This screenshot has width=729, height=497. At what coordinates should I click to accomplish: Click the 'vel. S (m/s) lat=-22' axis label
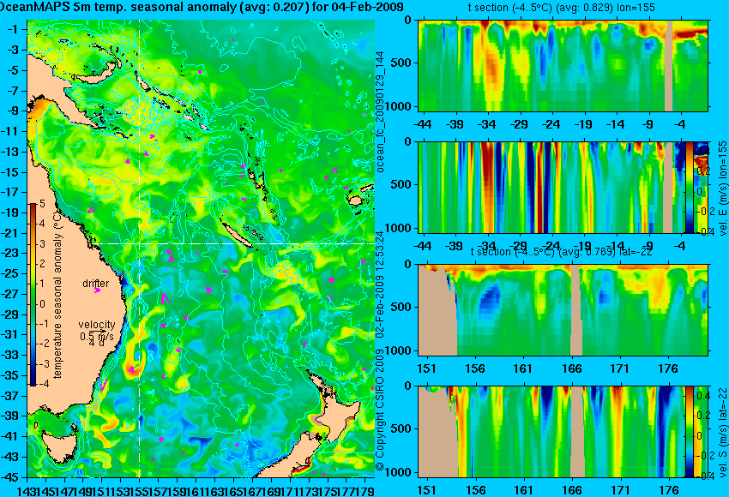[722, 432]
